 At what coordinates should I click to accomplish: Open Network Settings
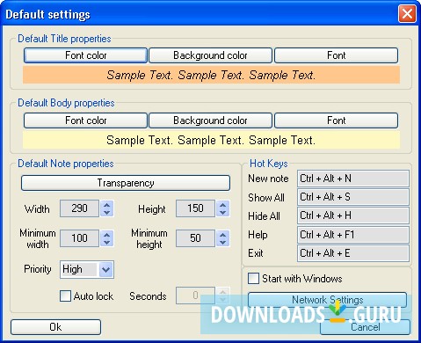pyautogui.click(x=327, y=300)
